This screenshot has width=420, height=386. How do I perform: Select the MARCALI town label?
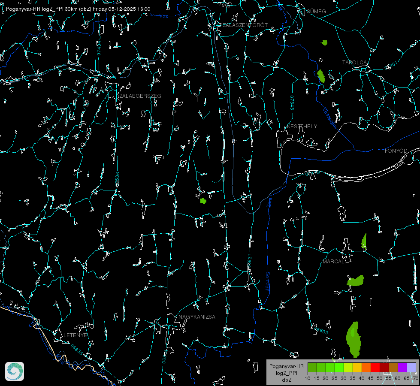(334, 262)
